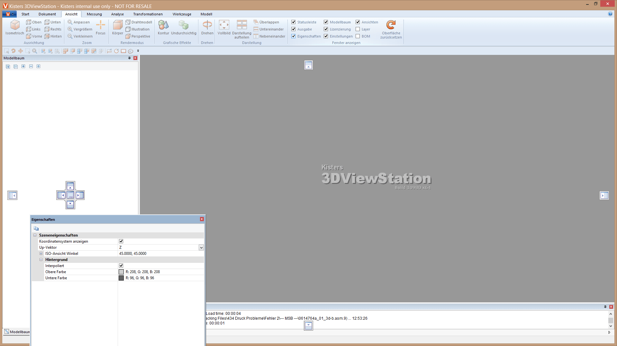
Task: Select the Körper render mode
Action: pyautogui.click(x=118, y=28)
